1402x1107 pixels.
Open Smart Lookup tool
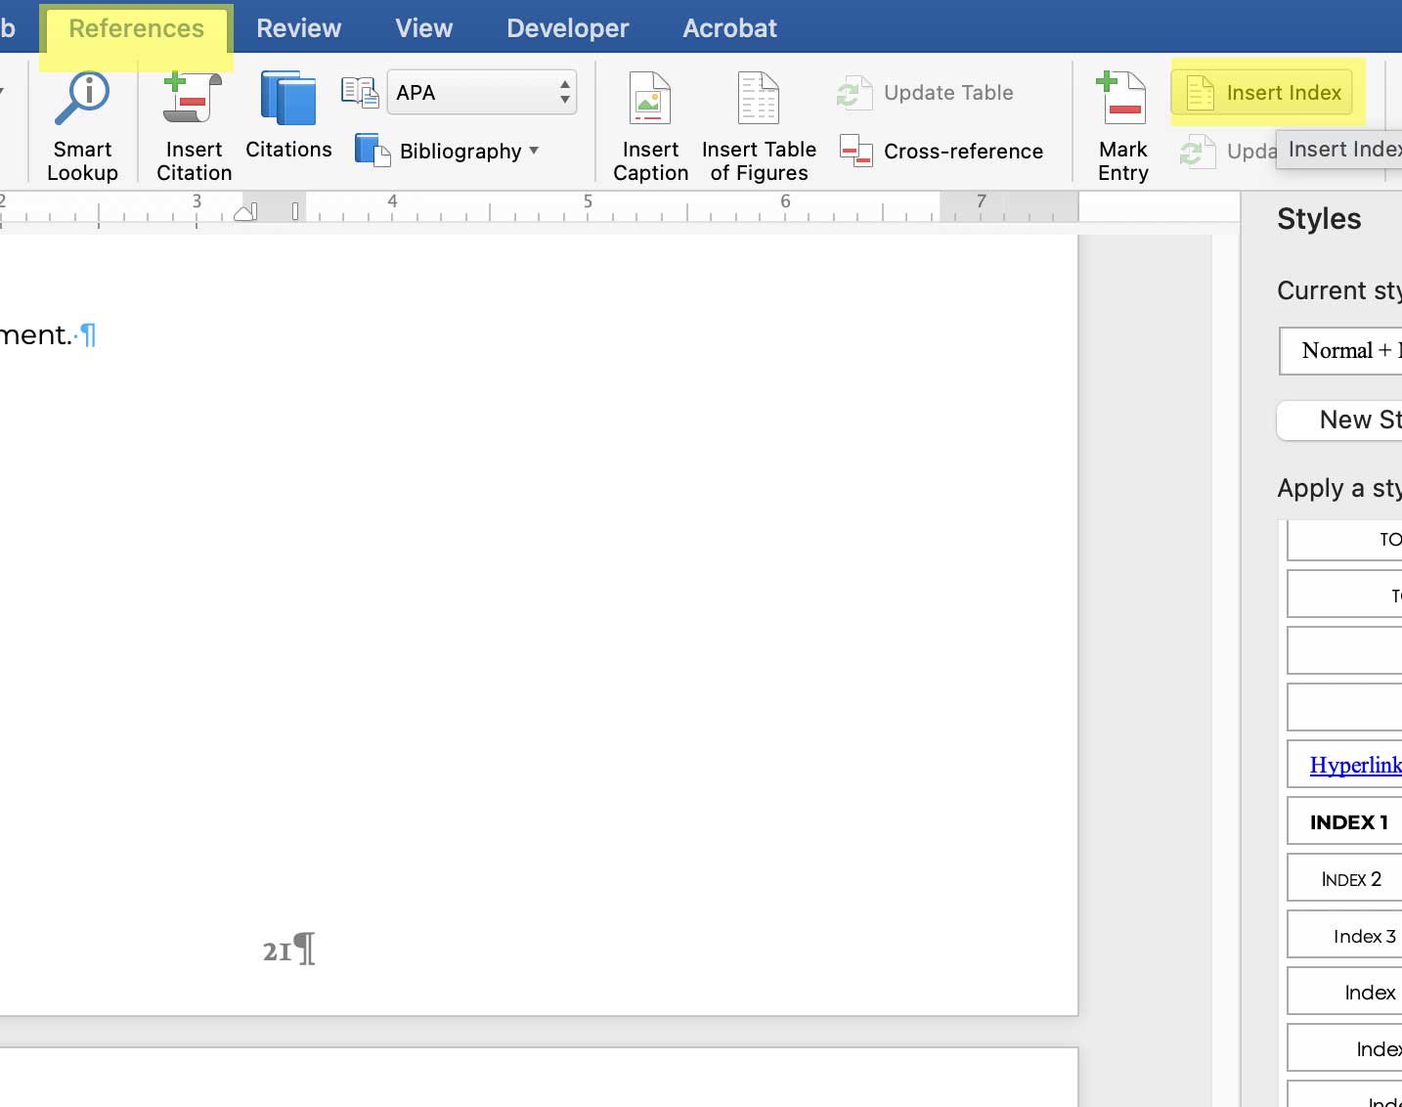82,124
